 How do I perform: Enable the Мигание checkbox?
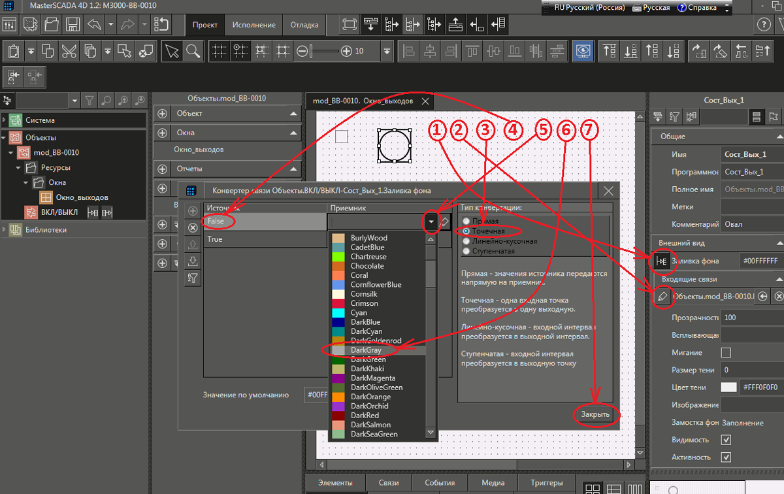point(725,353)
